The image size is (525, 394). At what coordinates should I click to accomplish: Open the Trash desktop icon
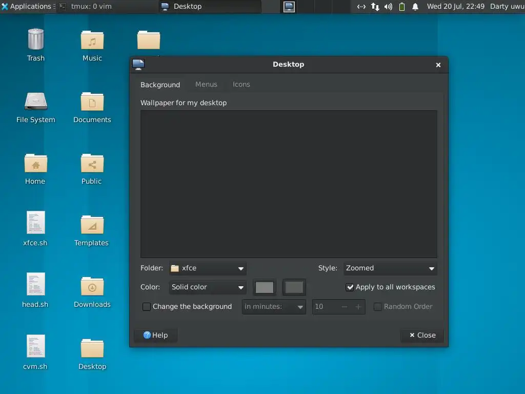(x=36, y=40)
